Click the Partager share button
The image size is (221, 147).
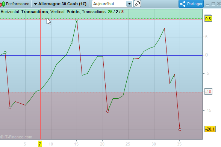click(191, 4)
